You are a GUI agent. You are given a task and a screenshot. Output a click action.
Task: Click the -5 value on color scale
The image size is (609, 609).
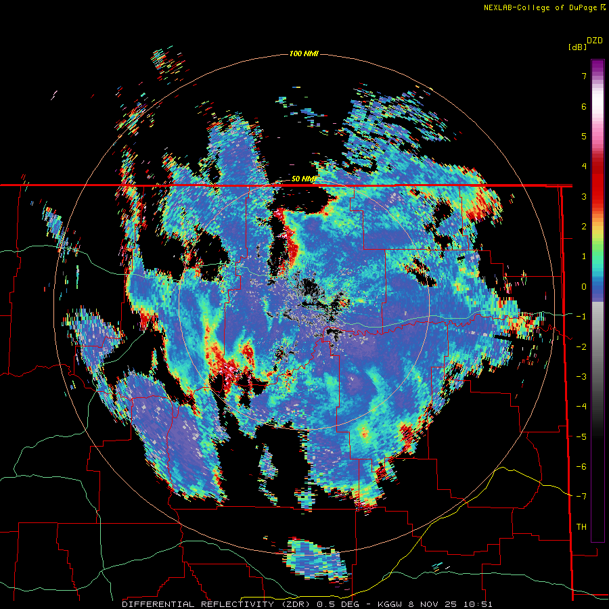(581, 436)
